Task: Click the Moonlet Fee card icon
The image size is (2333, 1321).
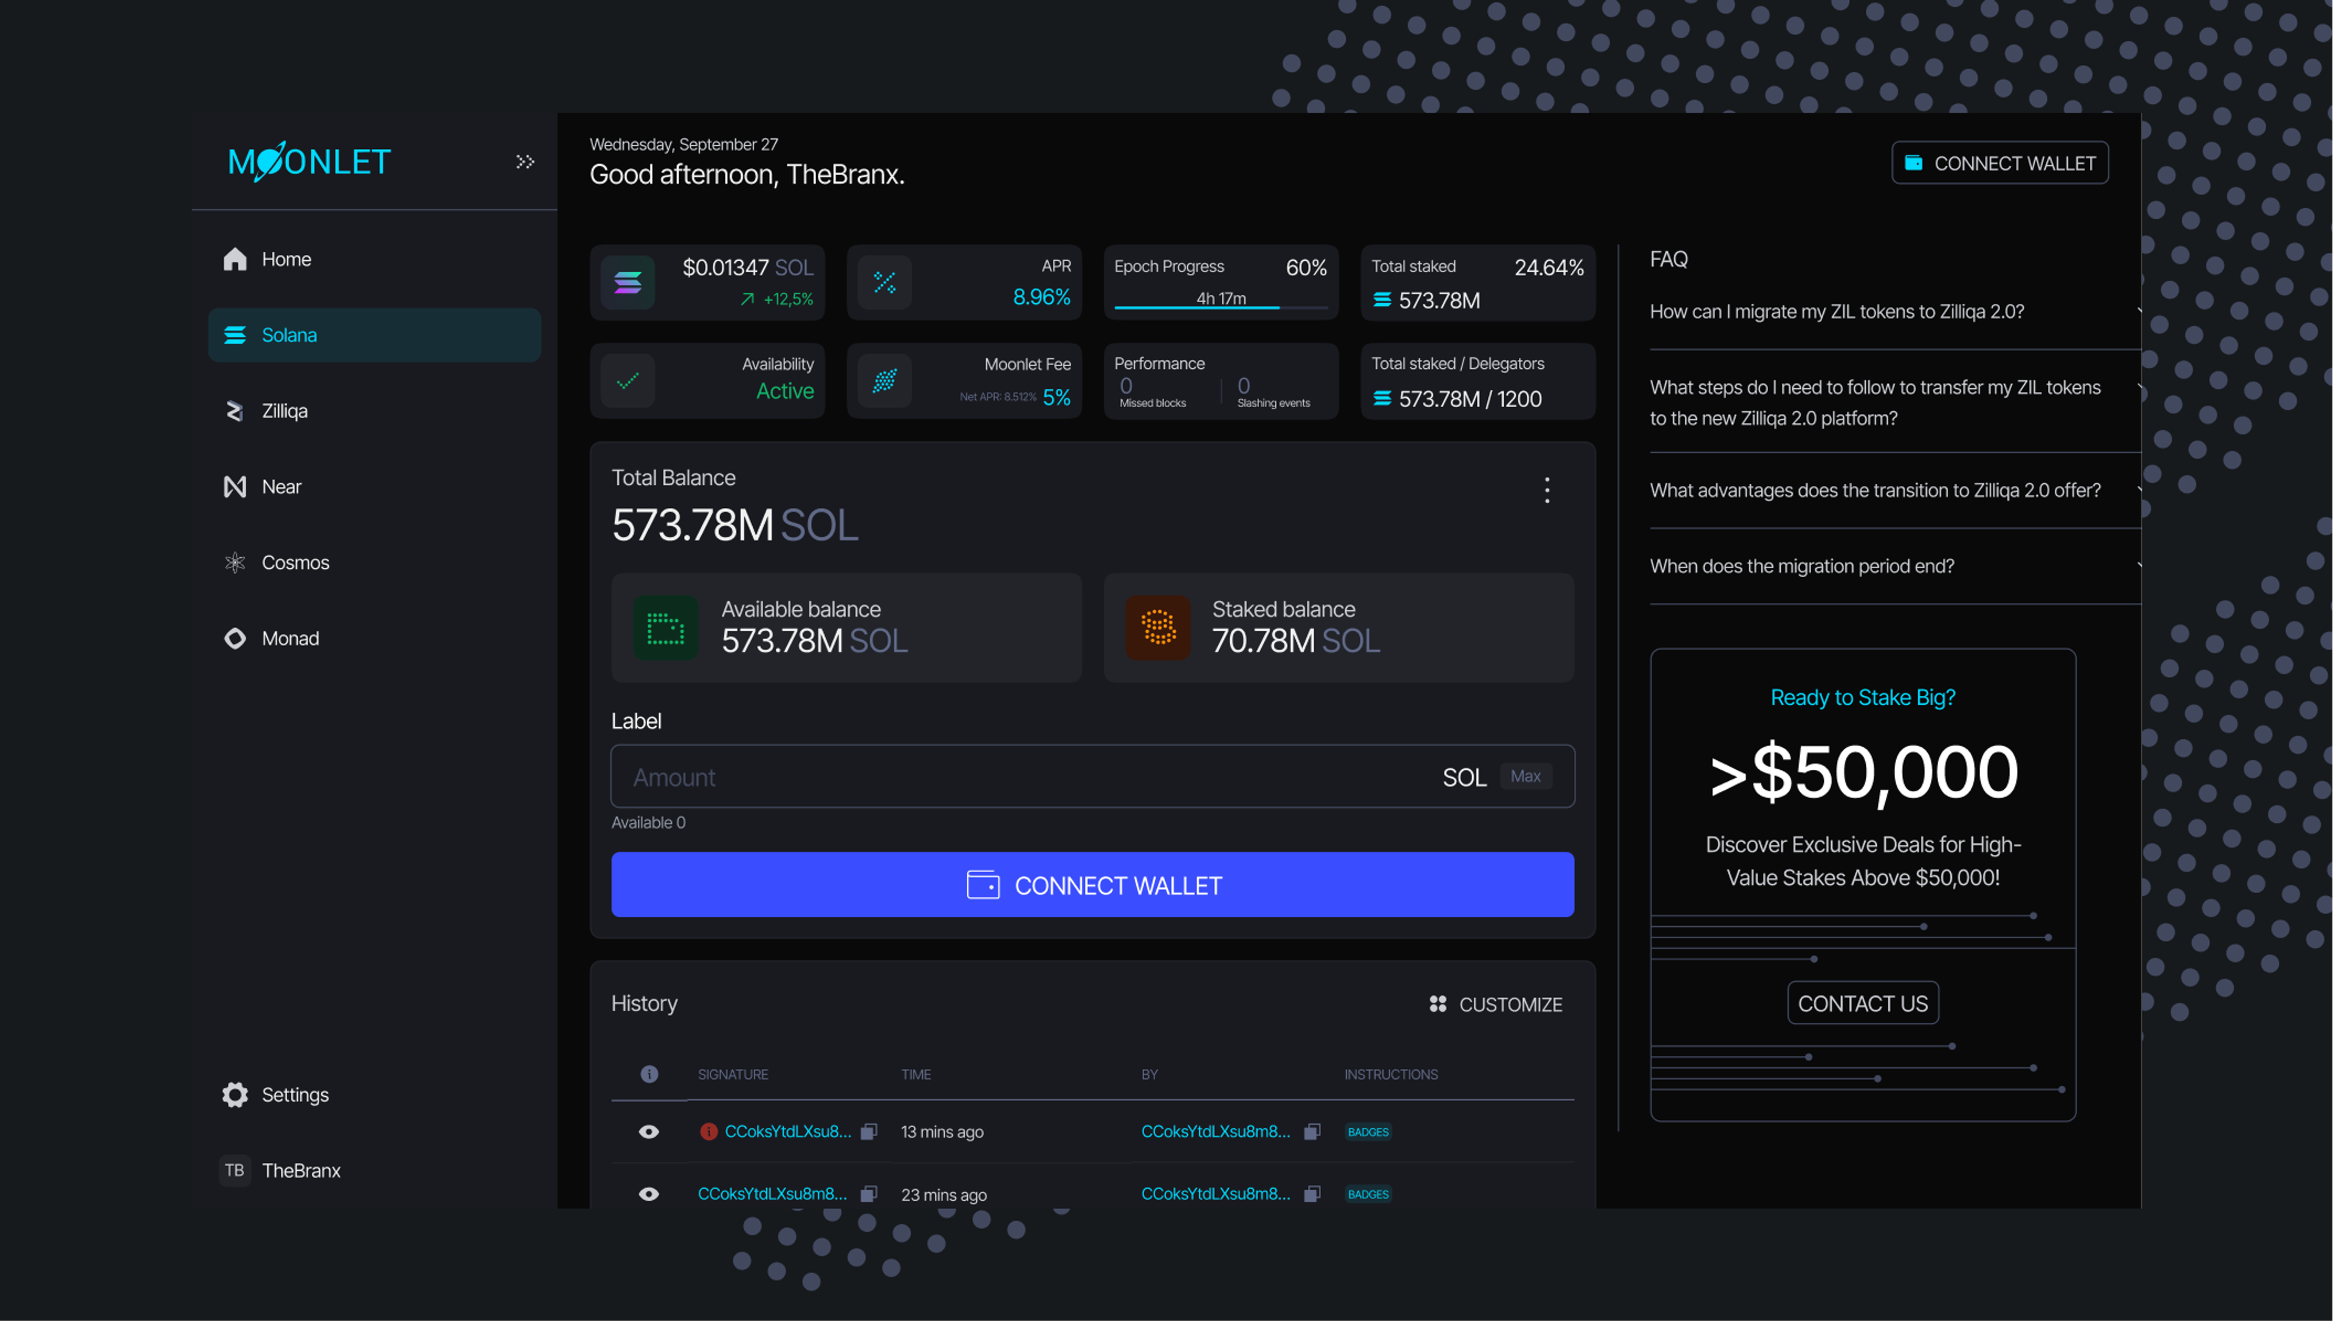Action: [x=885, y=381]
